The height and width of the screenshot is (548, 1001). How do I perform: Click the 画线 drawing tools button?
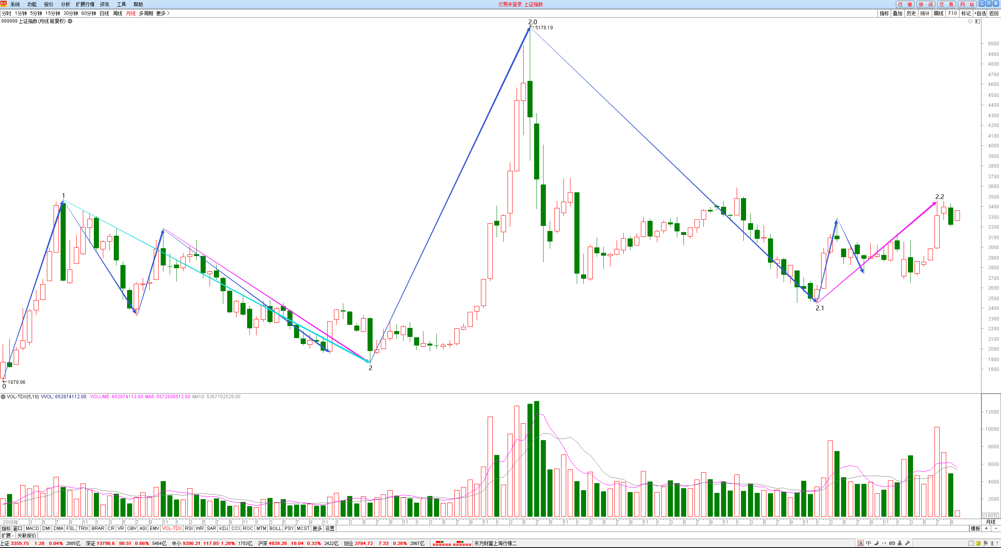pos(939,13)
